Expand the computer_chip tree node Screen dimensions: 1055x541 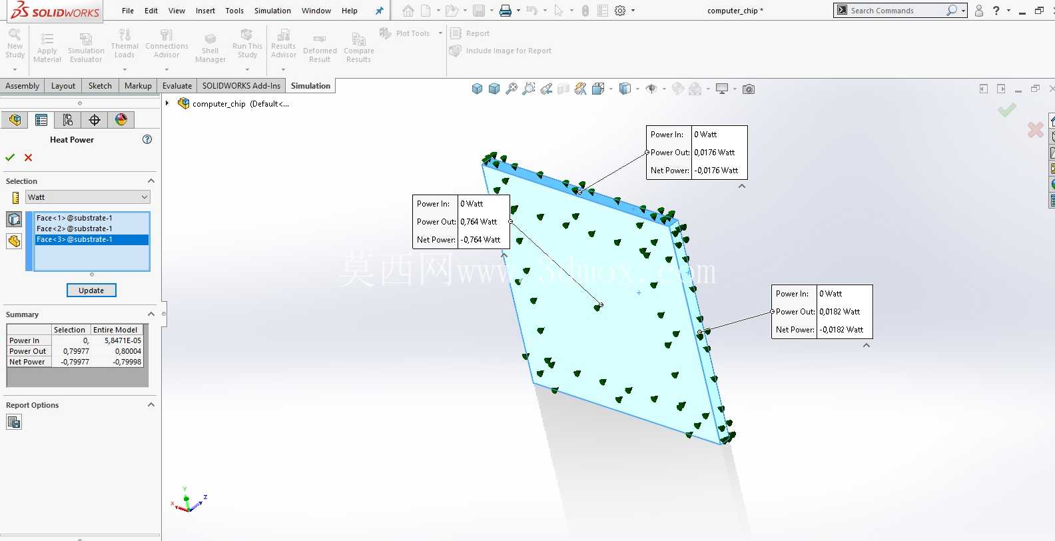click(167, 103)
